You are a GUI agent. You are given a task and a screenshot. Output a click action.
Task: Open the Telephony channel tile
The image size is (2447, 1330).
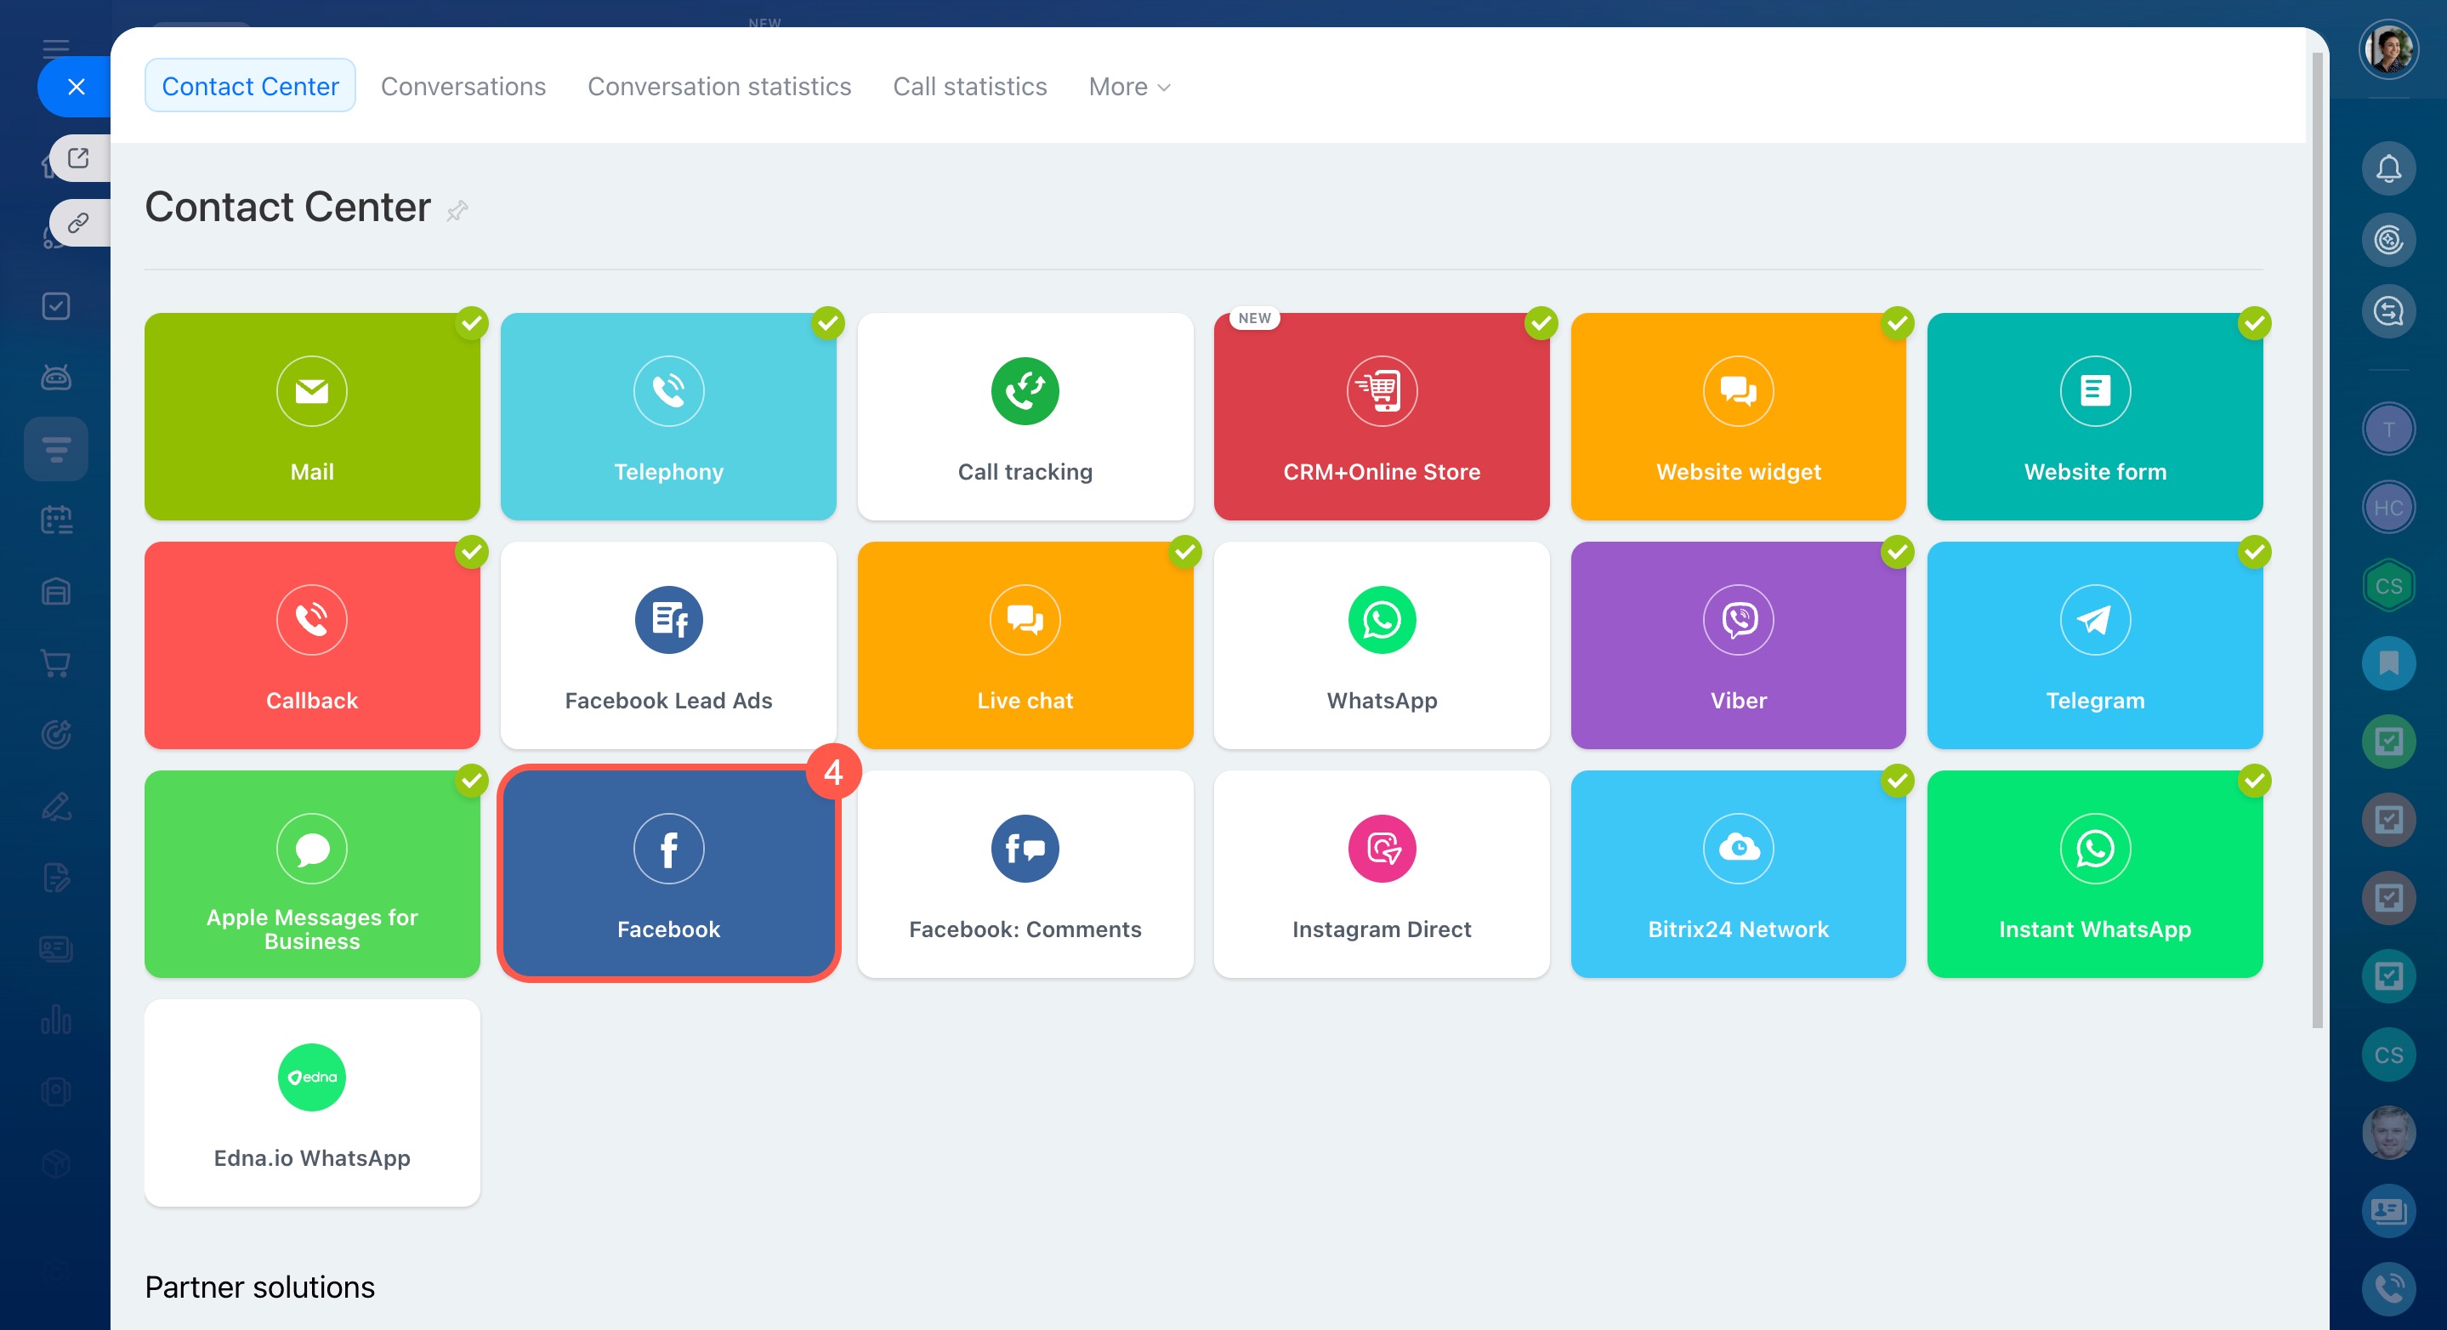pyautogui.click(x=667, y=416)
